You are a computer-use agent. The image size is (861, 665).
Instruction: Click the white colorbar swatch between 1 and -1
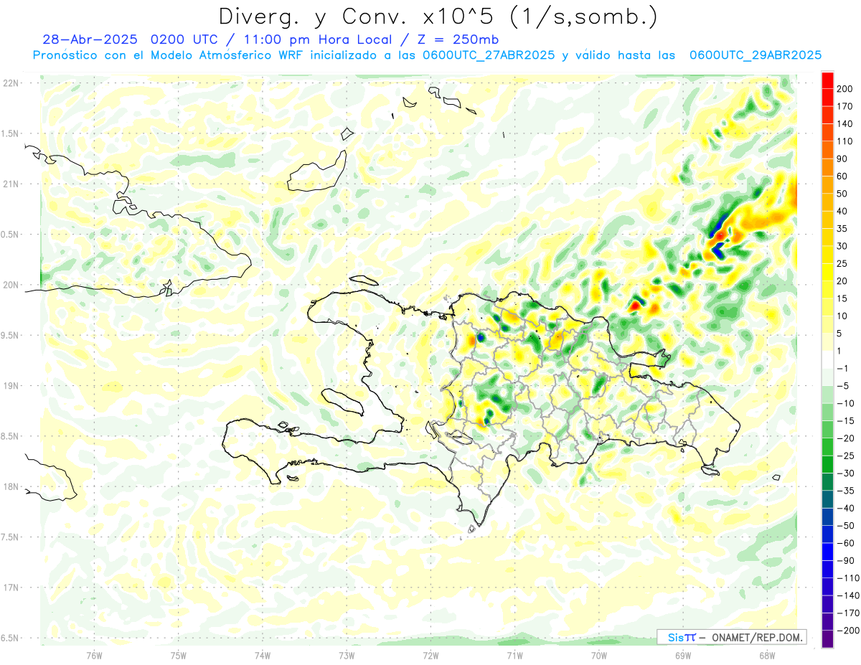click(827, 359)
